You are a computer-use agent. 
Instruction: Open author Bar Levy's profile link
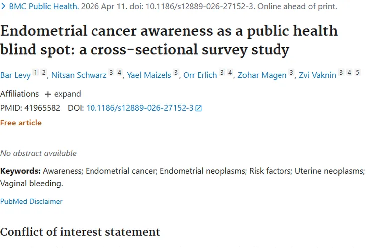(15, 75)
